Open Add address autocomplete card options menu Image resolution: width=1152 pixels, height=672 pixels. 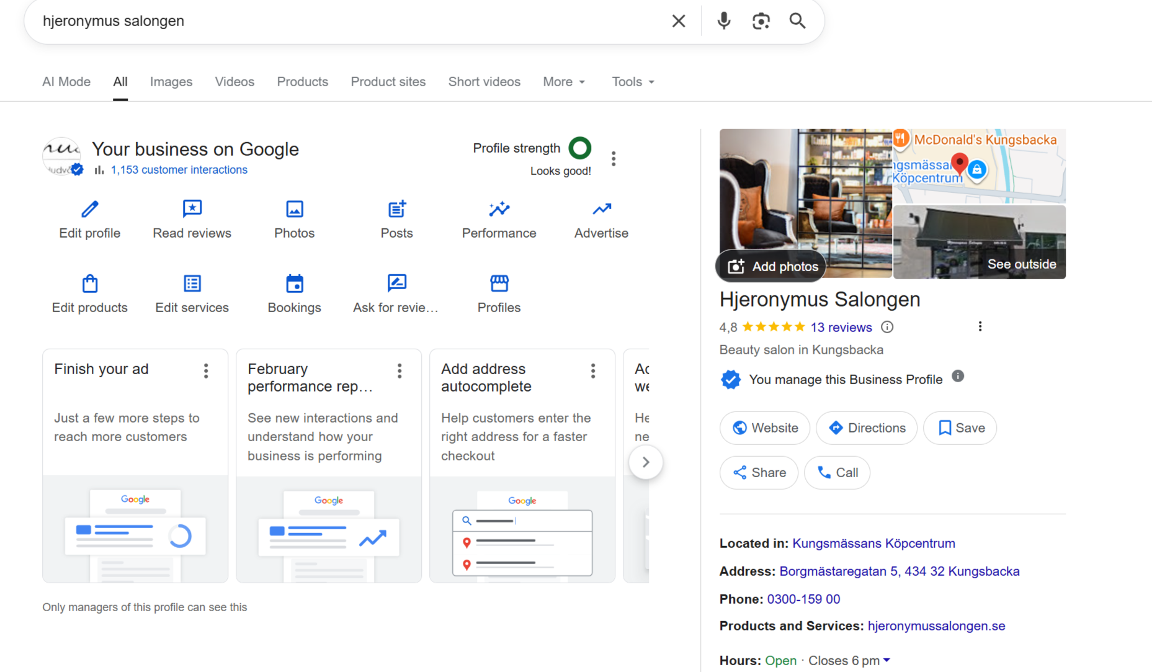[x=593, y=371]
